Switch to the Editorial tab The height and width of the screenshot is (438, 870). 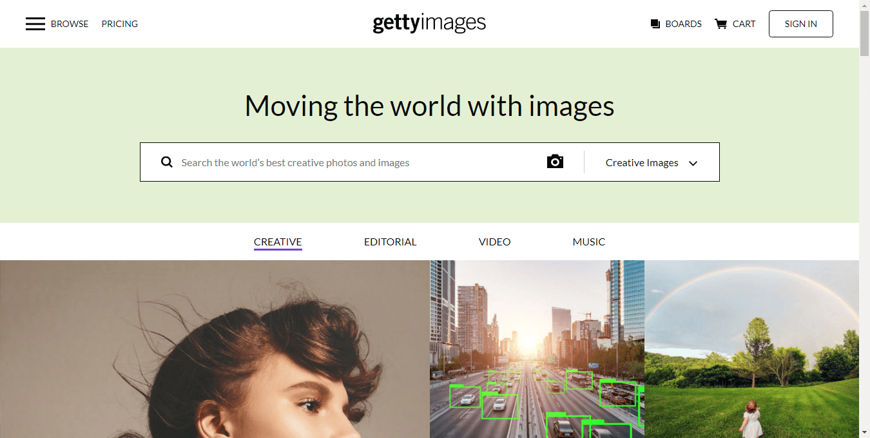pos(390,242)
